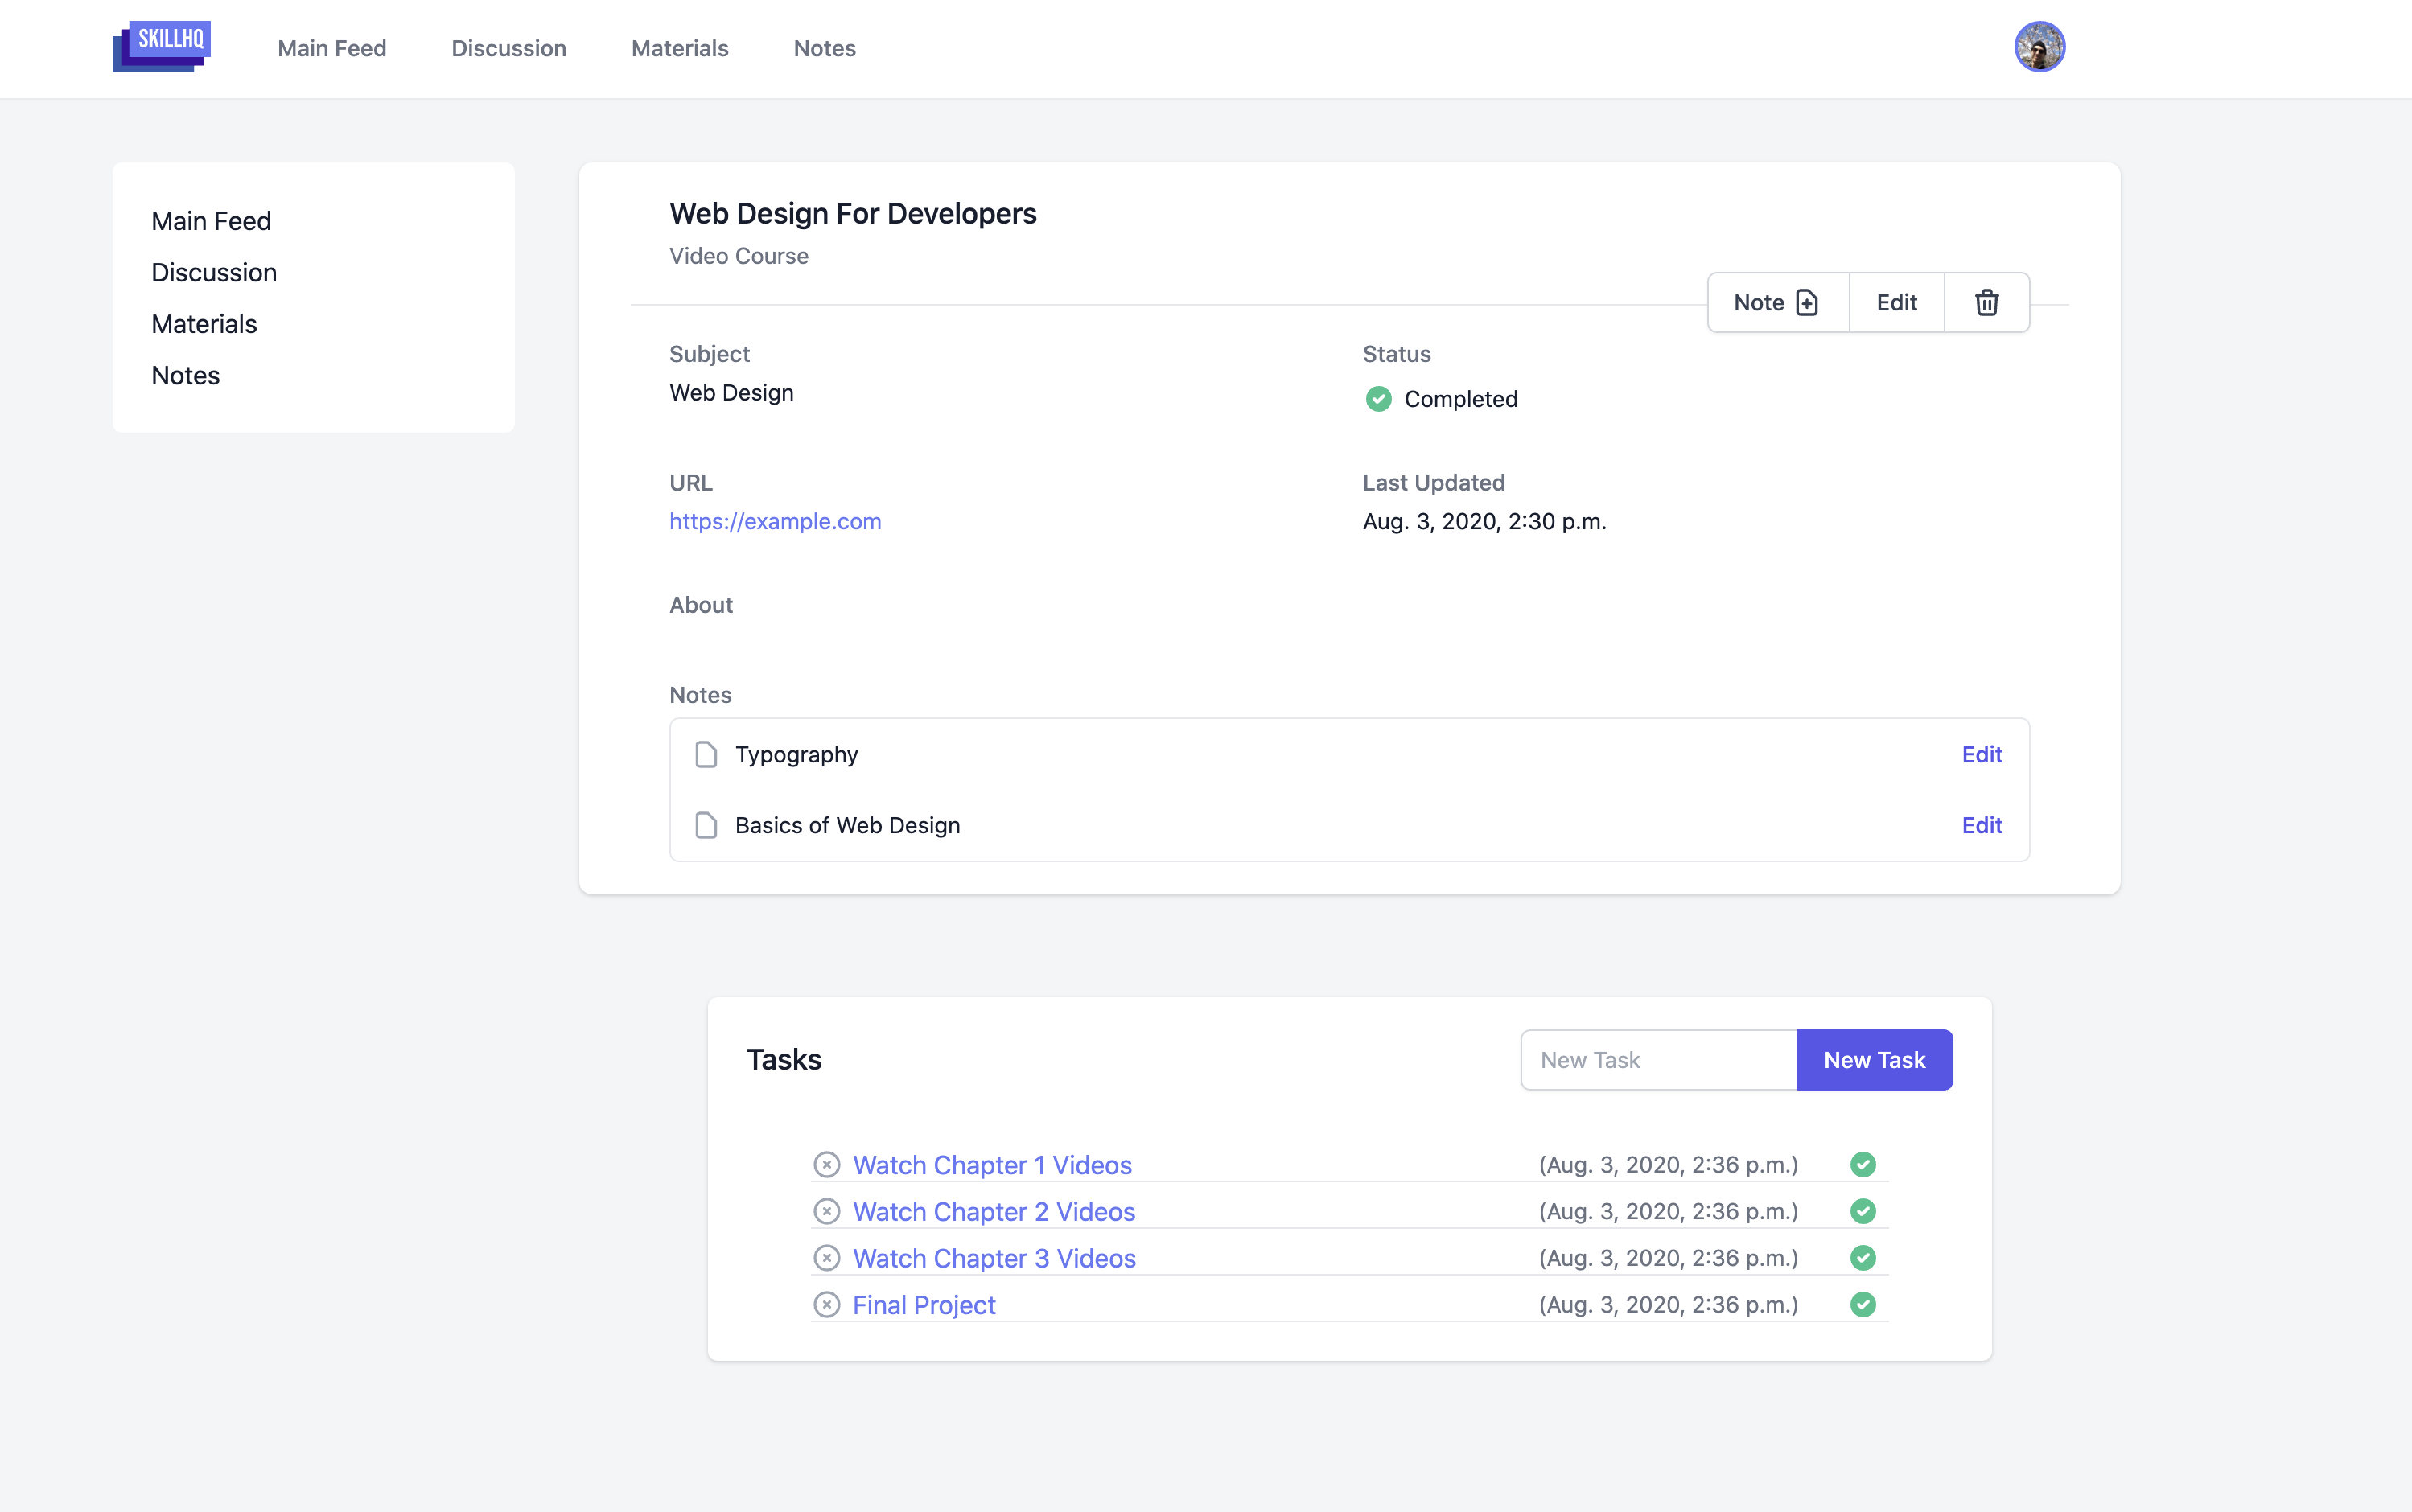
Task: Go to Materials in top navigation bar
Action: 679,48
